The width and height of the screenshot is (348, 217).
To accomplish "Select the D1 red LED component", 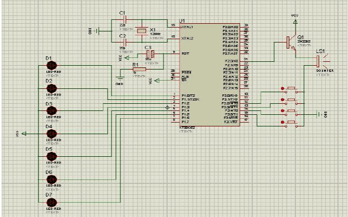I will [52, 66].
